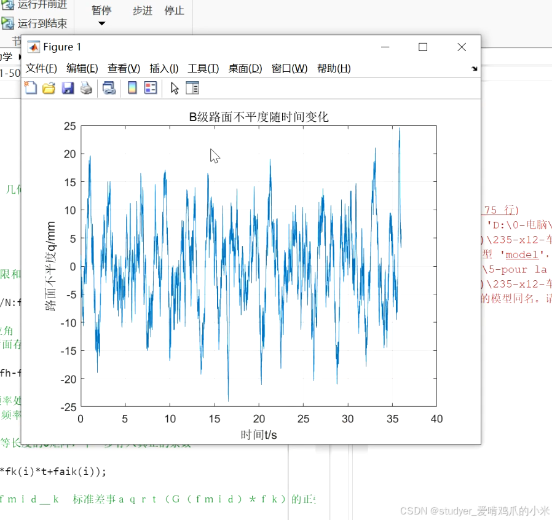This screenshot has width=552, height=520.
Task: Click the y-axis tick label 25
Action: (69, 126)
